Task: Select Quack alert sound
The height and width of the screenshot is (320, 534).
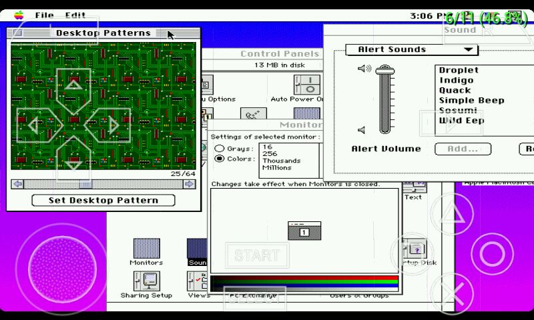Action: (455, 91)
